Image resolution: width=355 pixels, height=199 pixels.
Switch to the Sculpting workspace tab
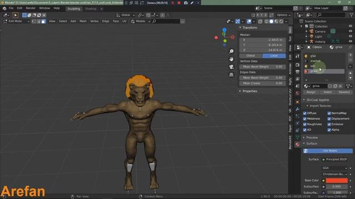[x=74, y=9]
